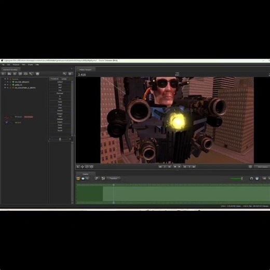The width and height of the screenshot is (270, 270).
Task: Toggle lock box on the tall_ row
Action: tap(10, 88)
